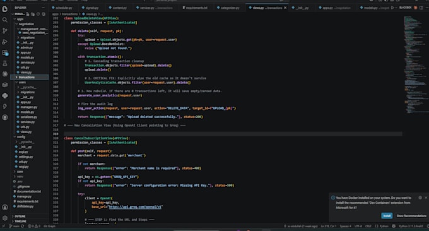Split the editor to the right
The height and width of the screenshot is (231, 429).
(x=421, y=8)
